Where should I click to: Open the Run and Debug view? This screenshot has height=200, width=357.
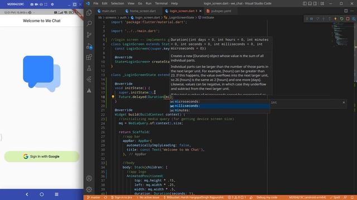pyautogui.click(x=89, y=46)
